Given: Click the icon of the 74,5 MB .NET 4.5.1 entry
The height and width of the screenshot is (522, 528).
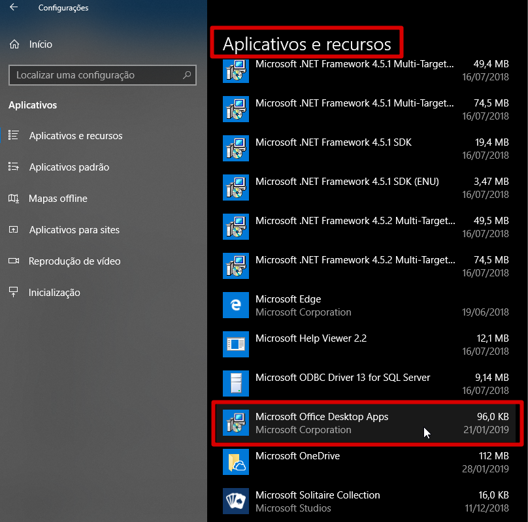Looking at the screenshot, I should tap(236, 109).
